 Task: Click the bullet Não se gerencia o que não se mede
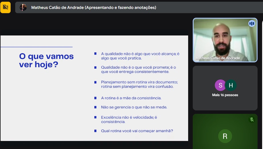134,107
